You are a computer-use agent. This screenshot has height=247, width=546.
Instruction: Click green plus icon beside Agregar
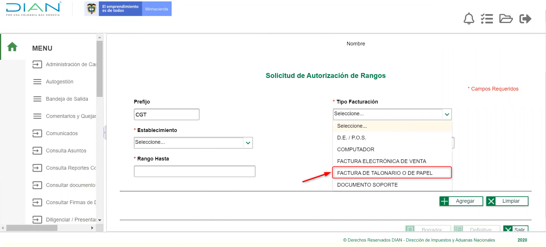444,201
